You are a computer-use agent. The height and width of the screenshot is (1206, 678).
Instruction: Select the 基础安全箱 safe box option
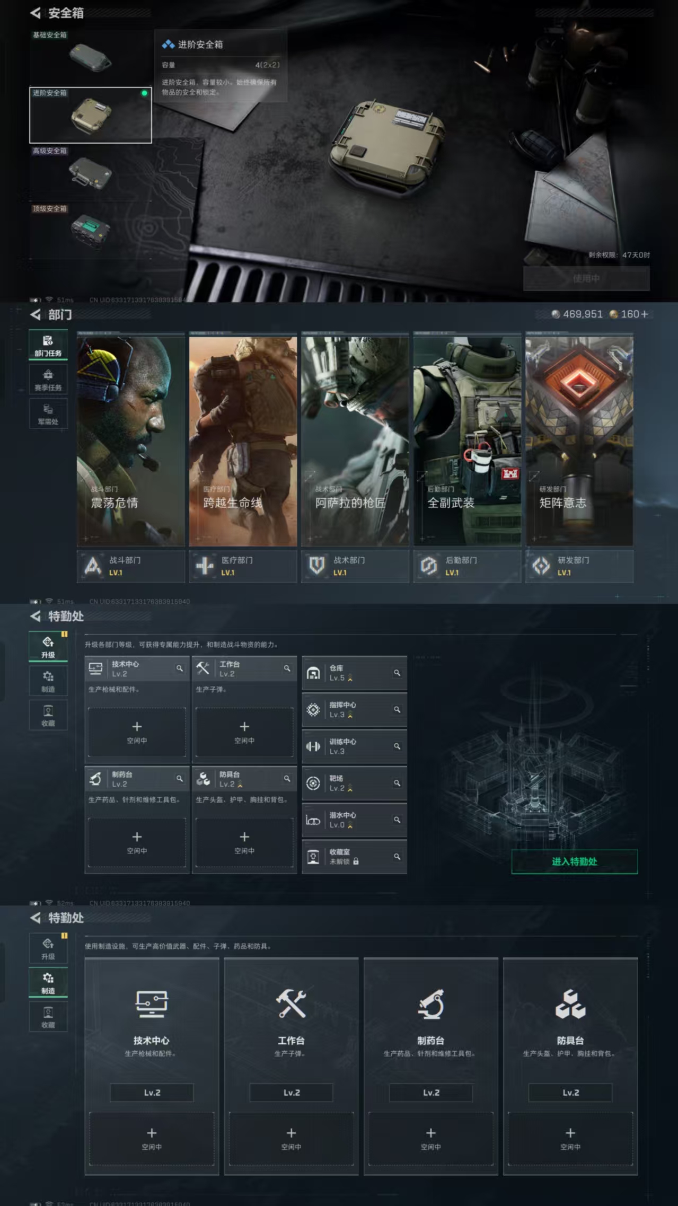tap(90, 57)
